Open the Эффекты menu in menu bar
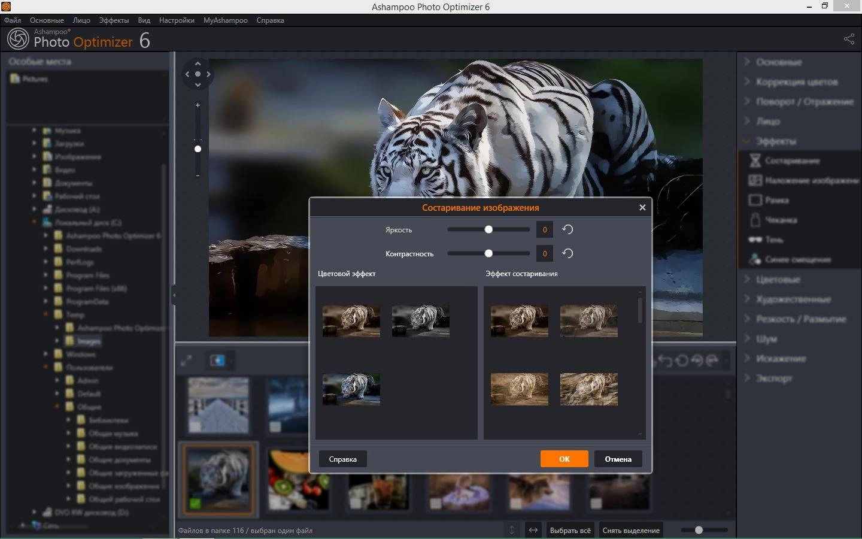The image size is (862, 539). click(x=114, y=20)
